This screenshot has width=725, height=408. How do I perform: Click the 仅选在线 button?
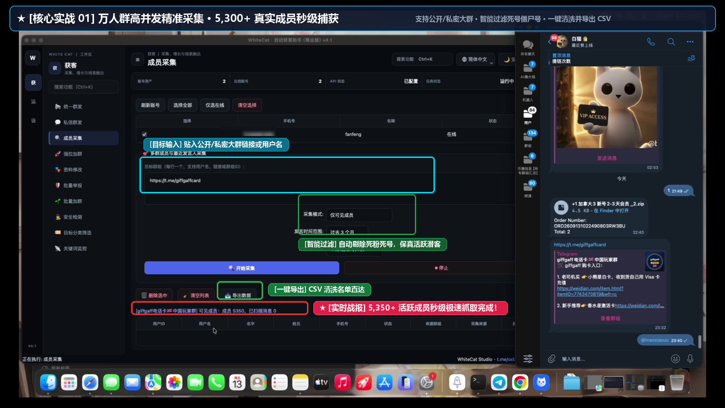tap(214, 105)
